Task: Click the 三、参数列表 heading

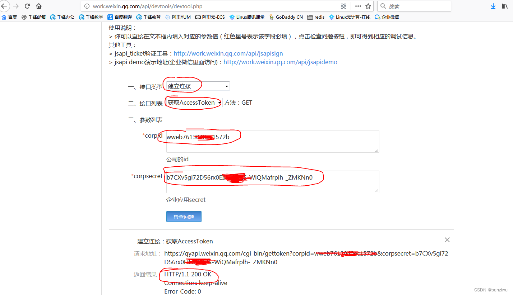Action: pos(145,120)
